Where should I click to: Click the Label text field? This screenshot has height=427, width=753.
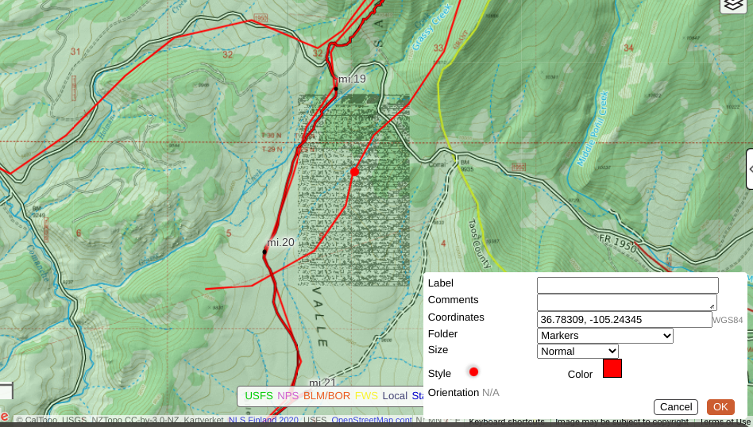(x=627, y=285)
